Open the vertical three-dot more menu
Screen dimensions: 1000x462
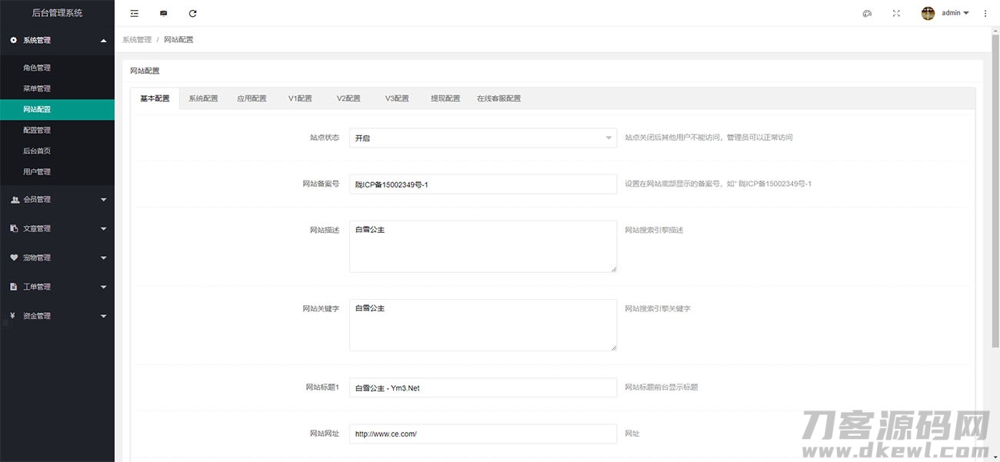tap(985, 13)
